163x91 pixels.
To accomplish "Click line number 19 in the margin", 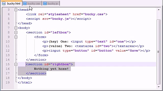I will [x=8, y=82].
